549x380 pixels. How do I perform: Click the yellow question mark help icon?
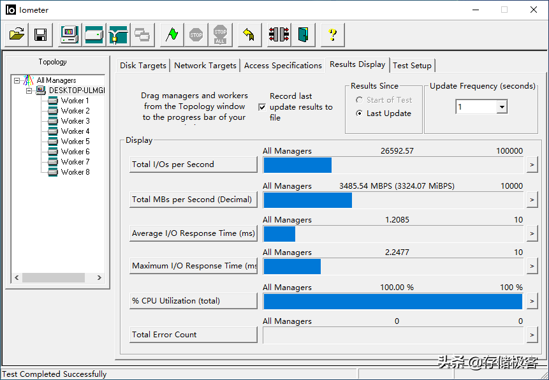(x=332, y=34)
